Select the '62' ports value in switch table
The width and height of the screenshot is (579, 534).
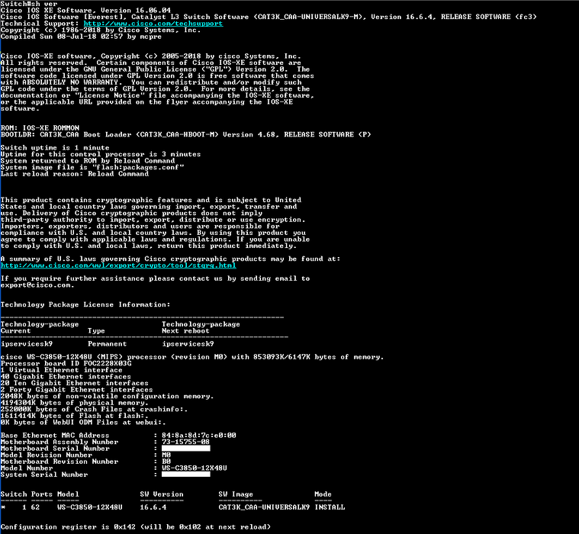[35, 507]
